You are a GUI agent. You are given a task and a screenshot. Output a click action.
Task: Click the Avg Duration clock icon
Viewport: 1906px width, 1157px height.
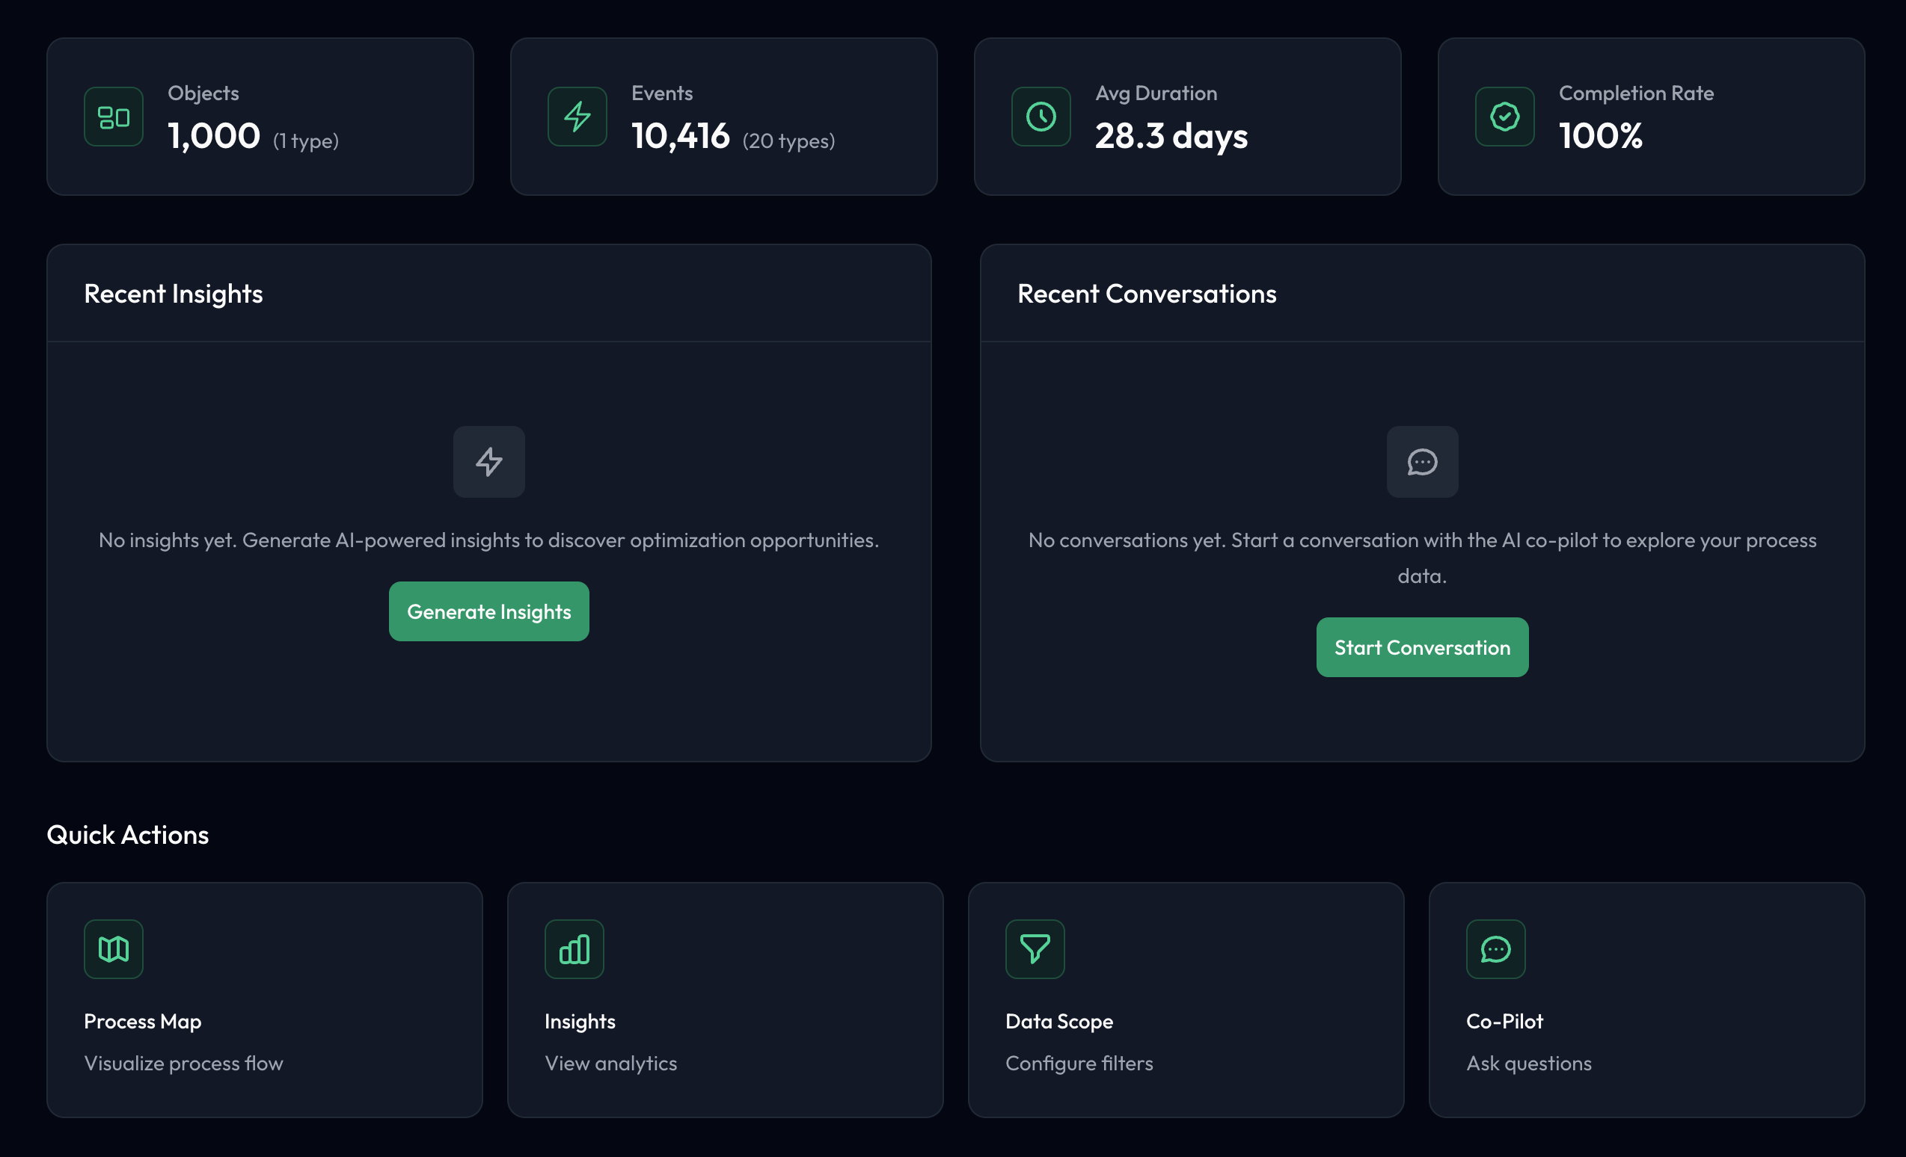pyautogui.click(x=1041, y=117)
